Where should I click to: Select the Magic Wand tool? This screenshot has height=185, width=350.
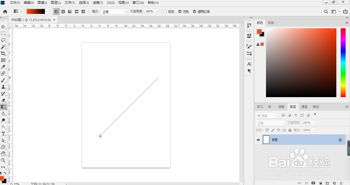(3, 47)
